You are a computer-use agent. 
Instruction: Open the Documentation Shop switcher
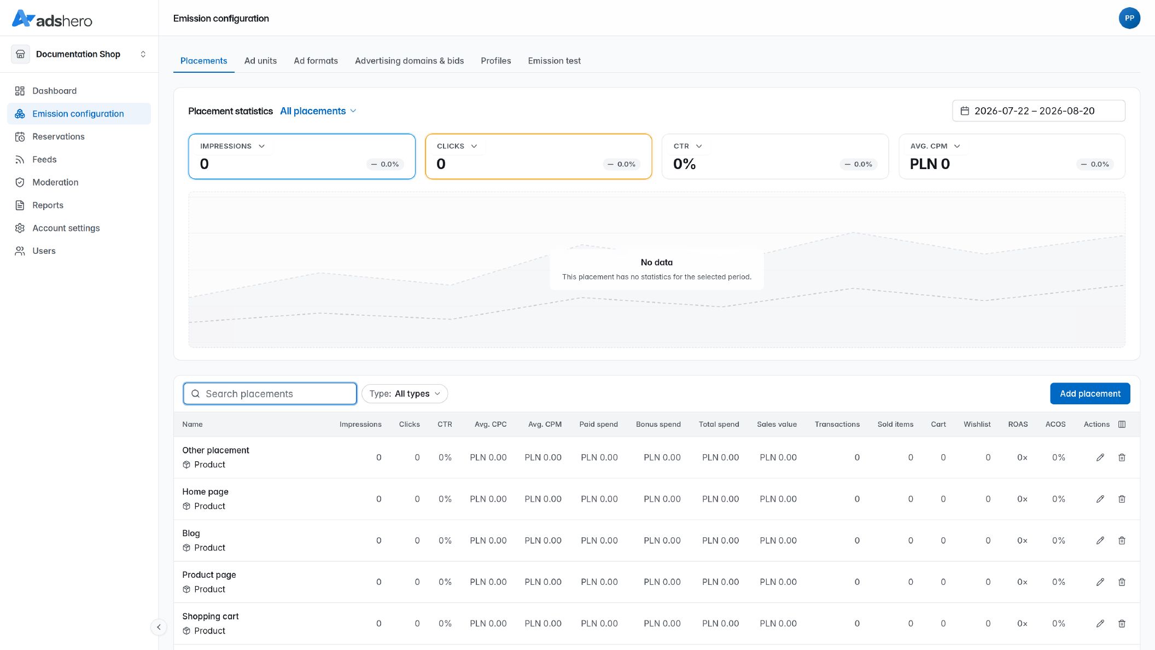pyautogui.click(x=79, y=54)
